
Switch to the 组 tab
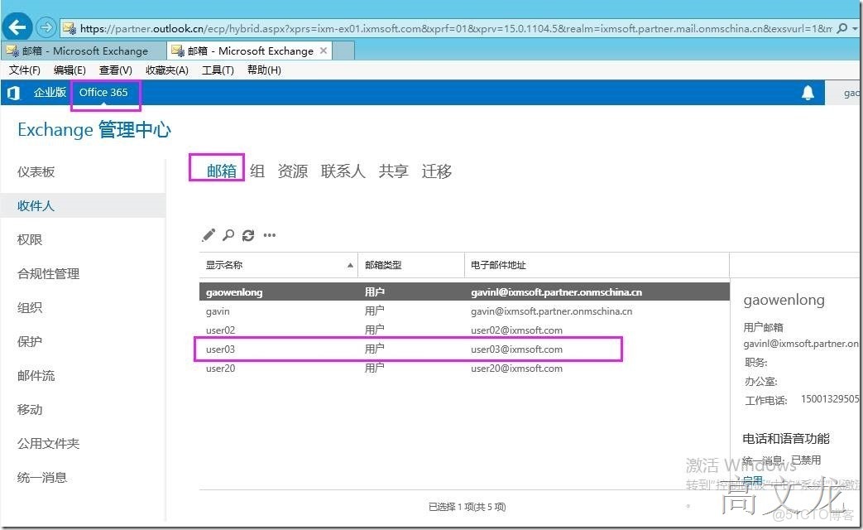(257, 171)
